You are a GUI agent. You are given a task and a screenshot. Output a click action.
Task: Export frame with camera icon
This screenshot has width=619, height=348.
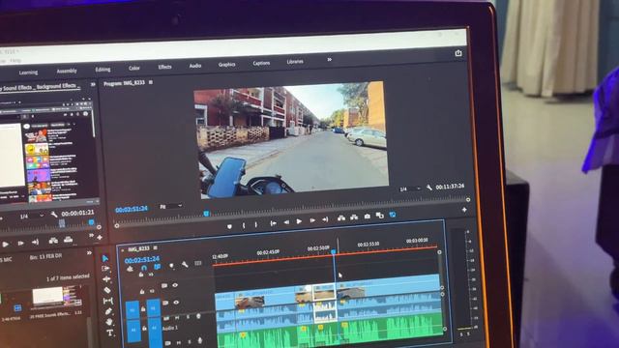click(x=368, y=217)
